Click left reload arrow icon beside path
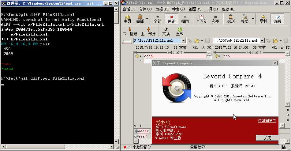The image size is (291, 151). (x=189, y=41)
